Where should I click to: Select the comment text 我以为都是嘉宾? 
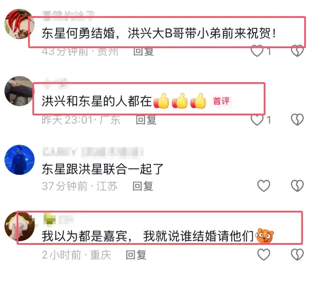[x=84, y=236]
